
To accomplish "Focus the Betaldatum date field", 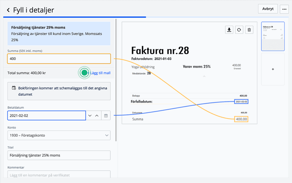I will [x=47, y=115].
